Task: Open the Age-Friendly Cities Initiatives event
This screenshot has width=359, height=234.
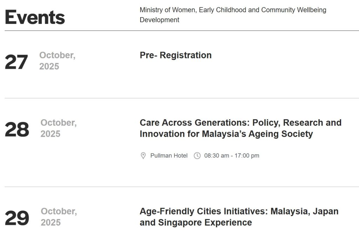Action: click(239, 217)
